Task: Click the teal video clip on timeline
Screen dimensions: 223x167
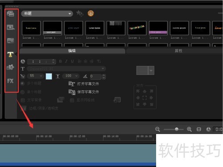Action: (78, 153)
